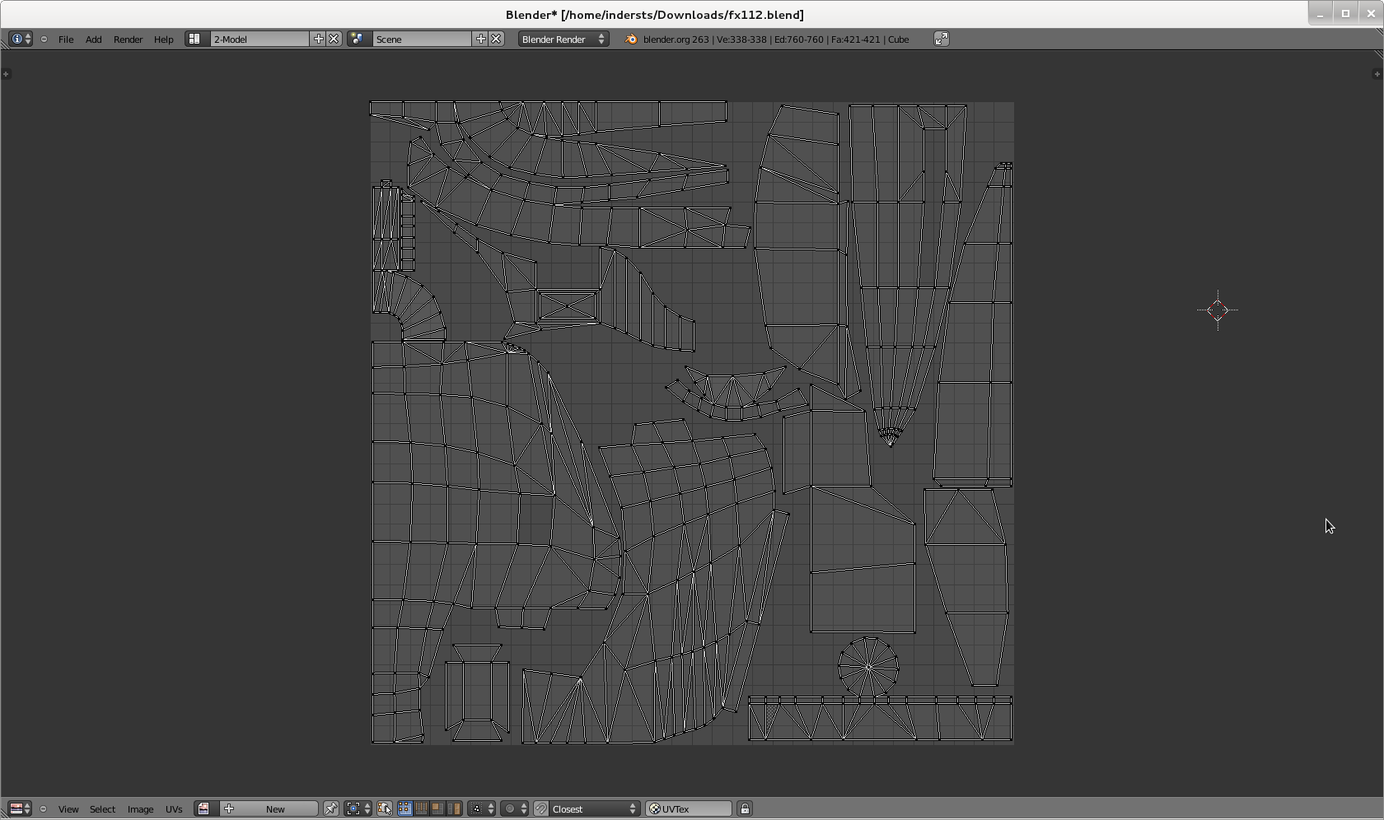Open the pivot point selector dropdown
1384x820 pixels.
pos(358,808)
